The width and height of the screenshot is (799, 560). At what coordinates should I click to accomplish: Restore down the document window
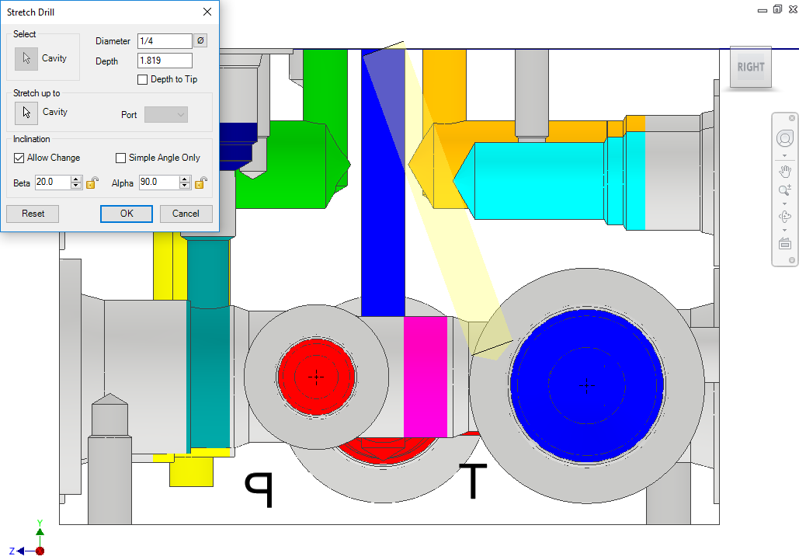click(x=777, y=9)
